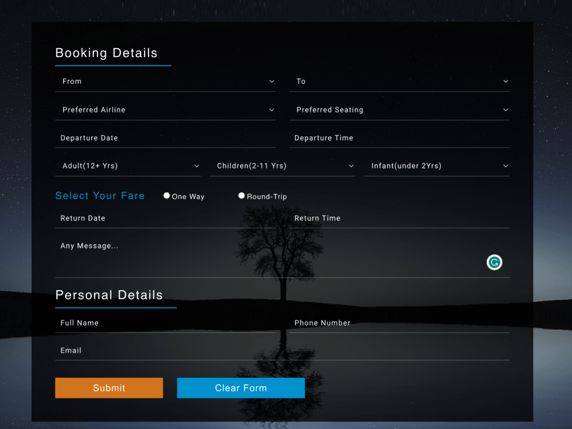Open the To destination dropdown
Image resolution: width=572 pixels, height=429 pixels.
point(400,81)
